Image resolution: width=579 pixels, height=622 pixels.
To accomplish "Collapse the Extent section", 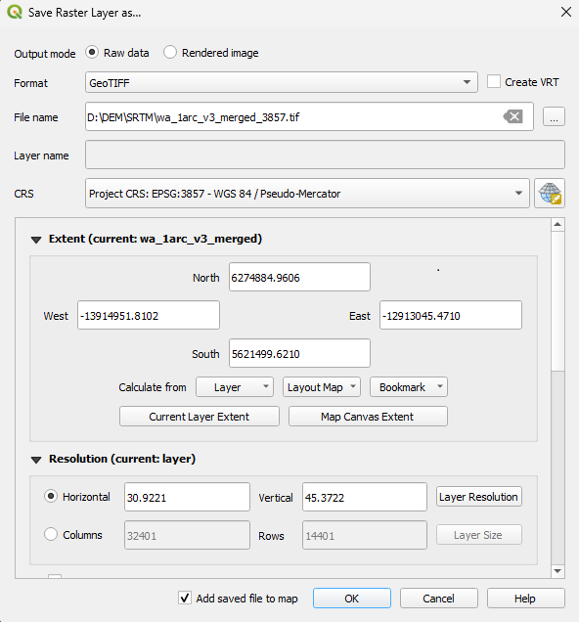I will coord(36,240).
